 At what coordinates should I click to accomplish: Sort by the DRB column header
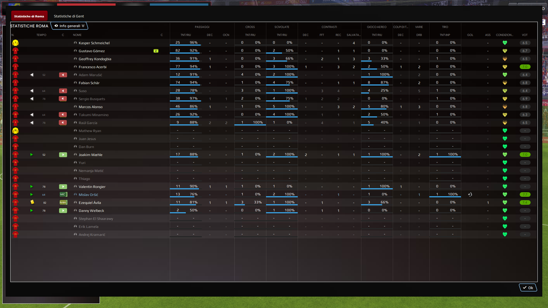(419, 35)
